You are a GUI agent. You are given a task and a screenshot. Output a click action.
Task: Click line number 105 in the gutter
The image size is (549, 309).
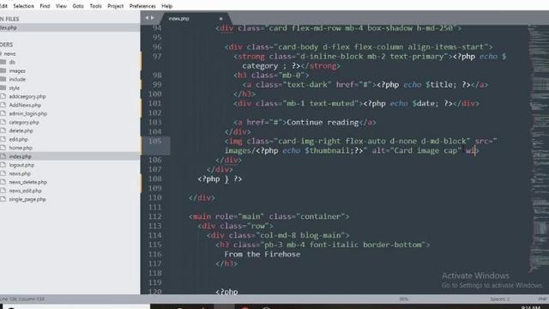pyautogui.click(x=155, y=141)
